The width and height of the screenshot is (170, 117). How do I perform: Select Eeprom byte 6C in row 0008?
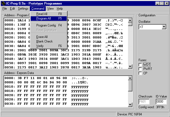click(x=39, y=82)
